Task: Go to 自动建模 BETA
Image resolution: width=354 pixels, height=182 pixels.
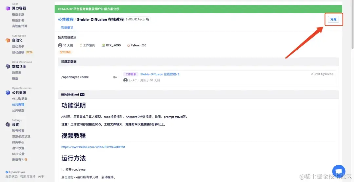Action: pyautogui.click(x=22, y=52)
